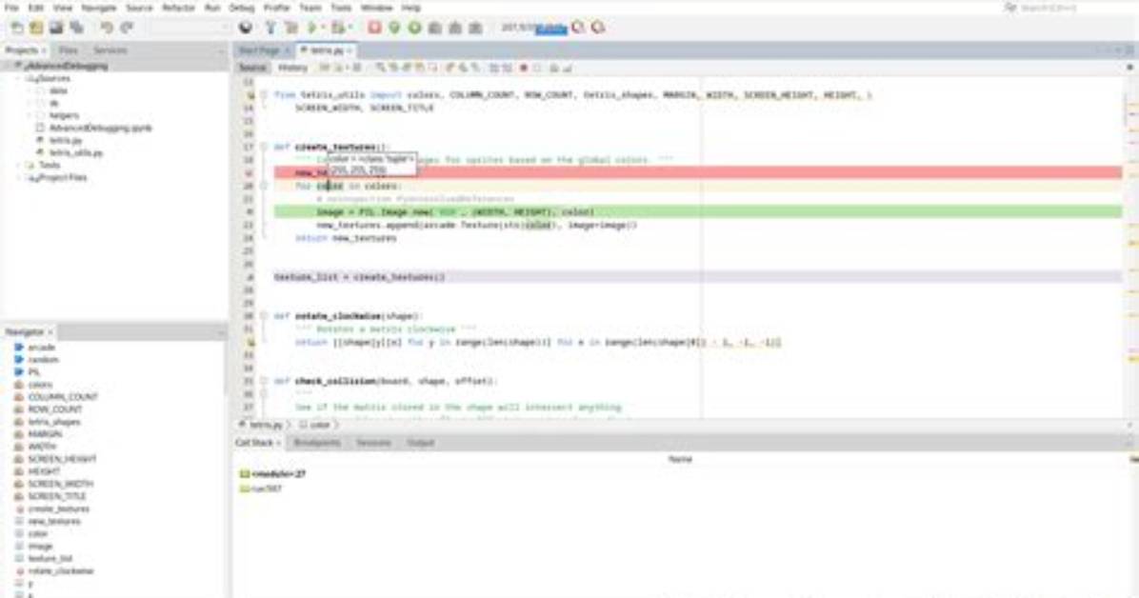Select rotate_clockwise in Navigator

tap(60, 571)
